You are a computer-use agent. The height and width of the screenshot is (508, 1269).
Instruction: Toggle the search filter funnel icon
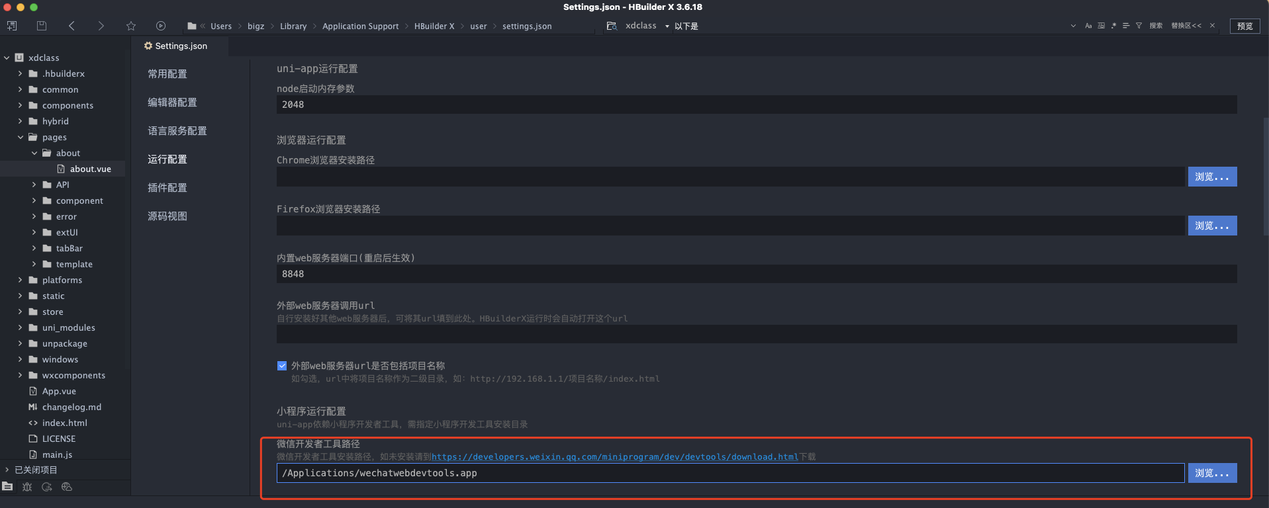tap(1139, 26)
